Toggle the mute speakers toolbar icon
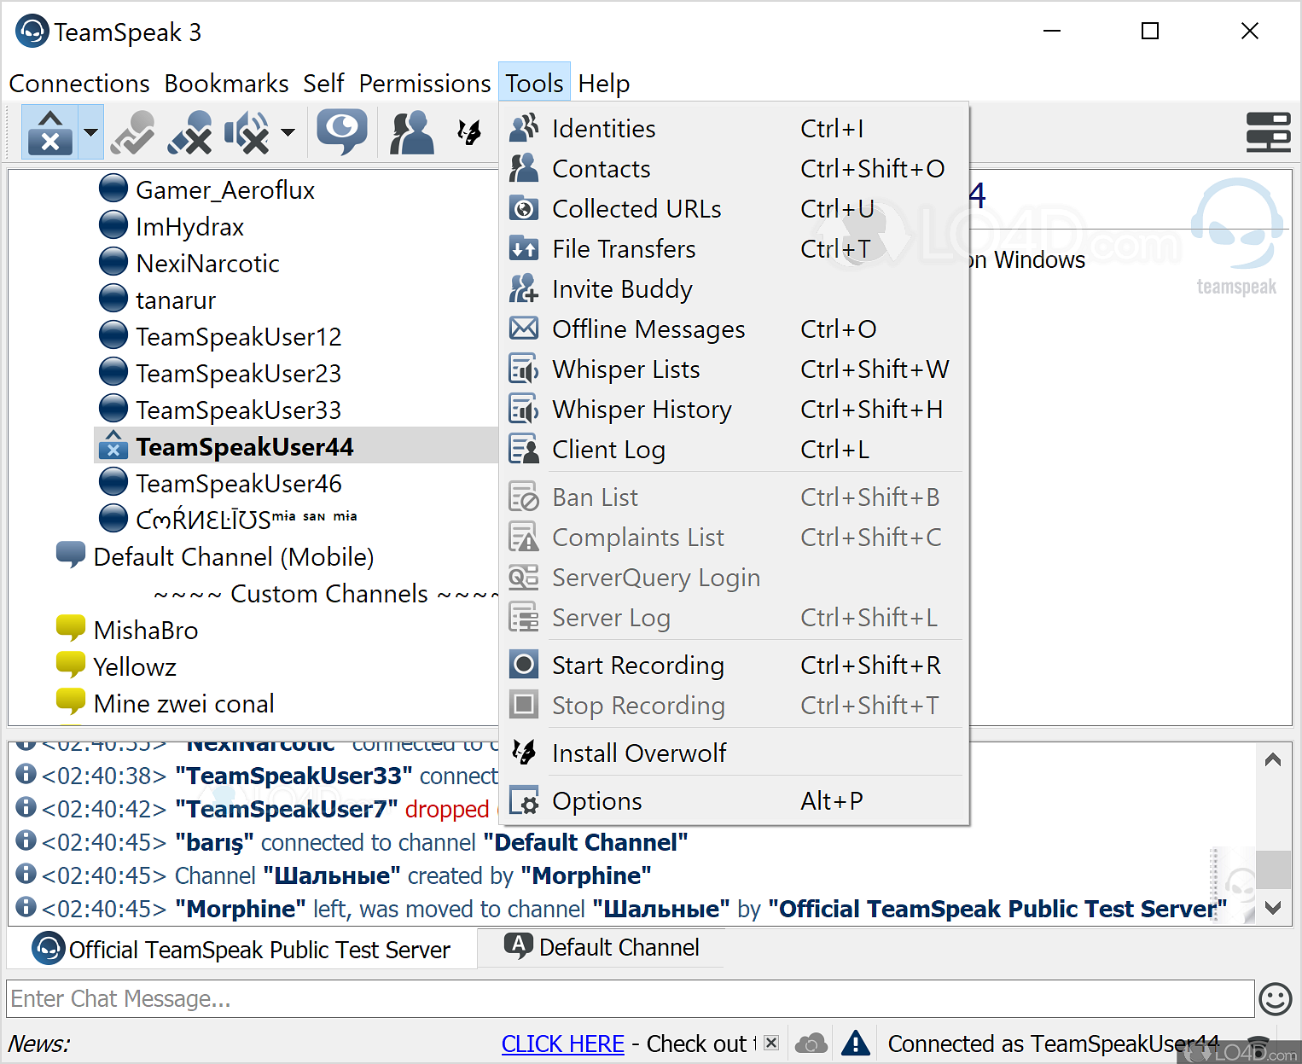Image resolution: width=1302 pixels, height=1064 pixels. 247,132
